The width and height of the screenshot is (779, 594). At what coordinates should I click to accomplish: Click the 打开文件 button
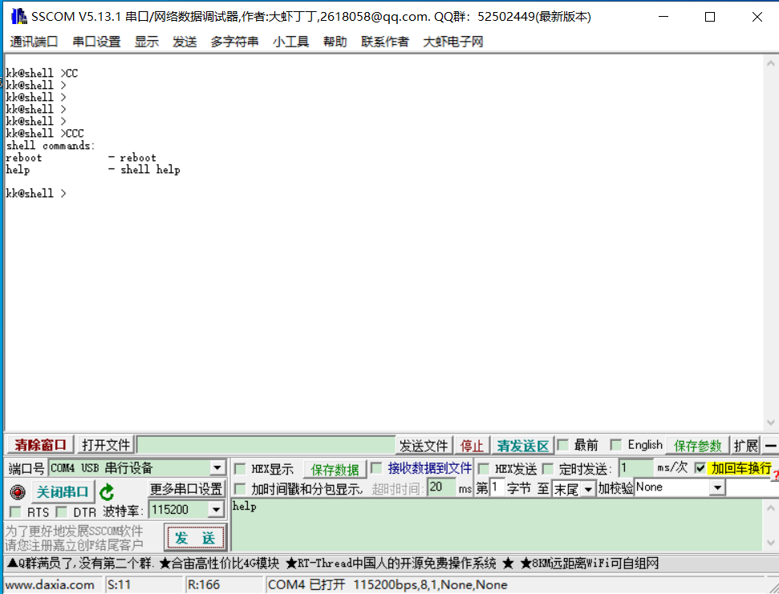pyautogui.click(x=106, y=445)
